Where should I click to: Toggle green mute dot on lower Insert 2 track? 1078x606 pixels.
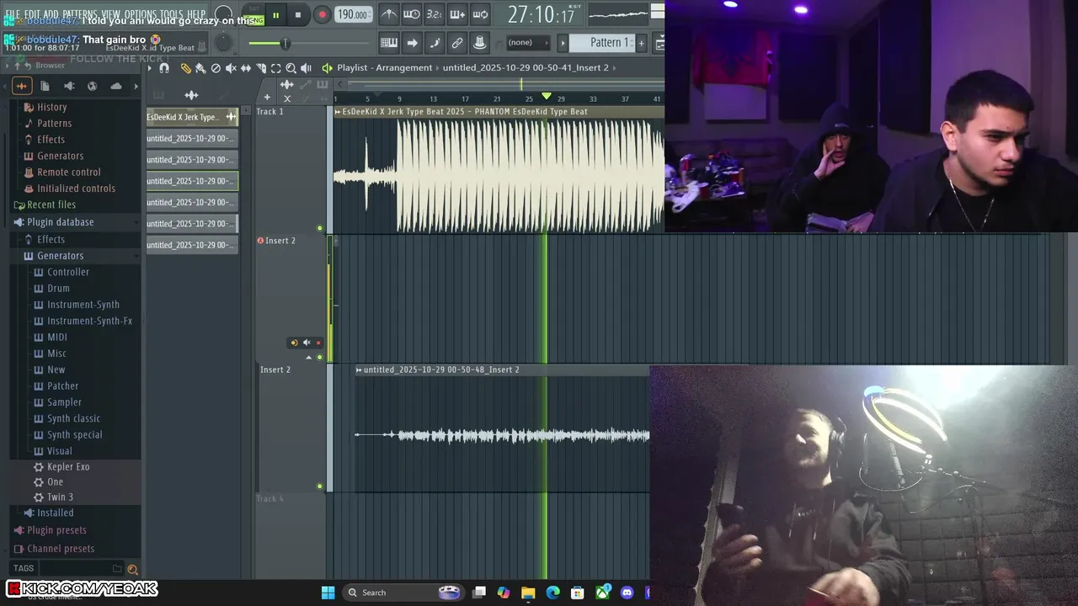coord(319,486)
